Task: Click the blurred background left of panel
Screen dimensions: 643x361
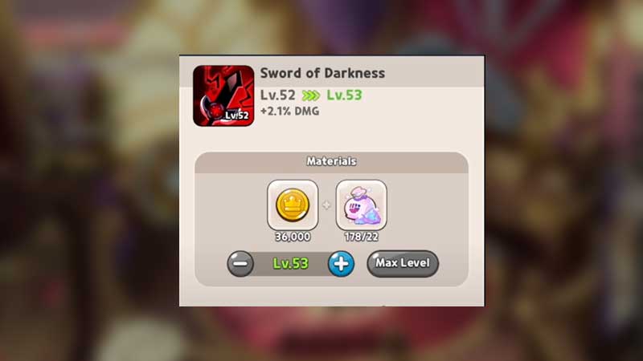Action: pos(89,180)
